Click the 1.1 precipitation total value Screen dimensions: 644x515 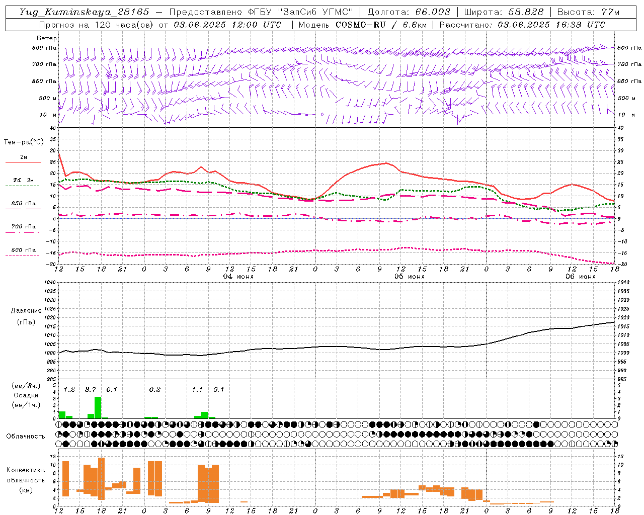coord(198,390)
